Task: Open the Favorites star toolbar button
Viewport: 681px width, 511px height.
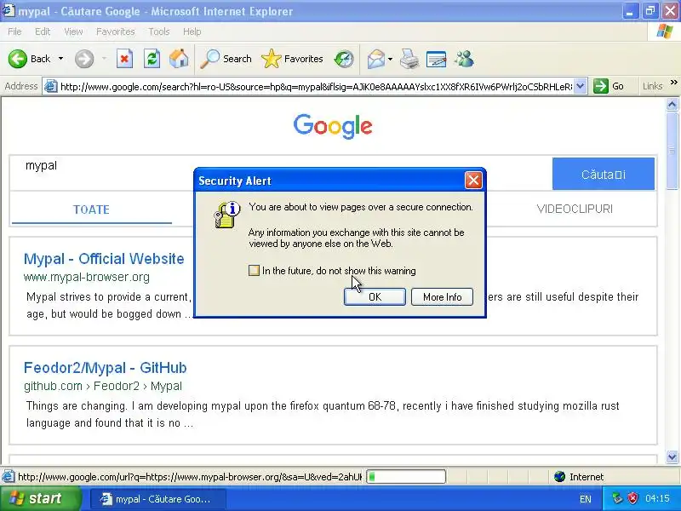Action: click(x=292, y=59)
